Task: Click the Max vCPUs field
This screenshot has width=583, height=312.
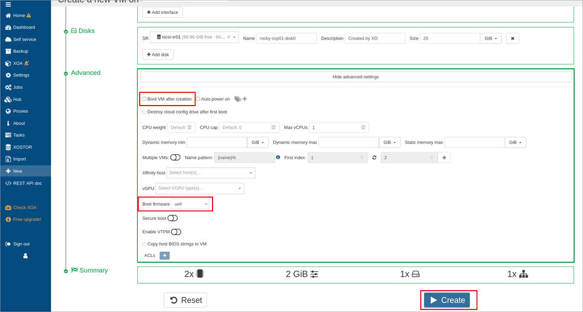Action: point(339,127)
